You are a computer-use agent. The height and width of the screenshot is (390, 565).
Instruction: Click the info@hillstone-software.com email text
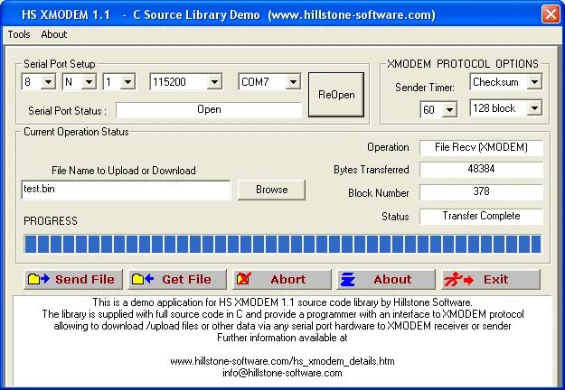[x=282, y=373]
